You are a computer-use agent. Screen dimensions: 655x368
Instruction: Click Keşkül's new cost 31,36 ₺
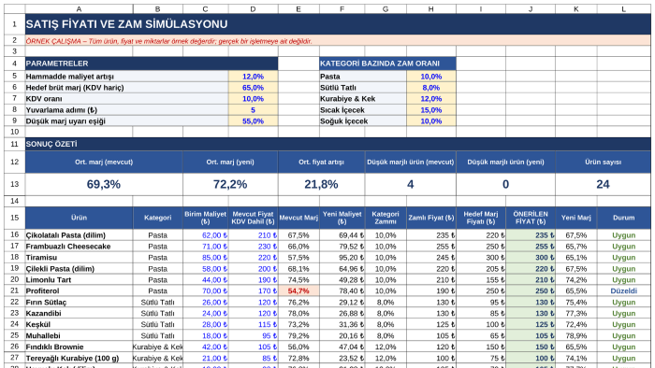(342, 325)
